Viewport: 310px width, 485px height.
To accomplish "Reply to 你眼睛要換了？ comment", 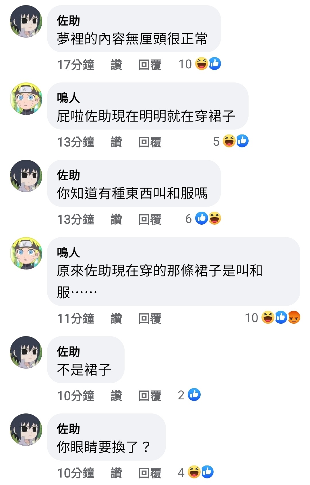I will [x=150, y=473].
